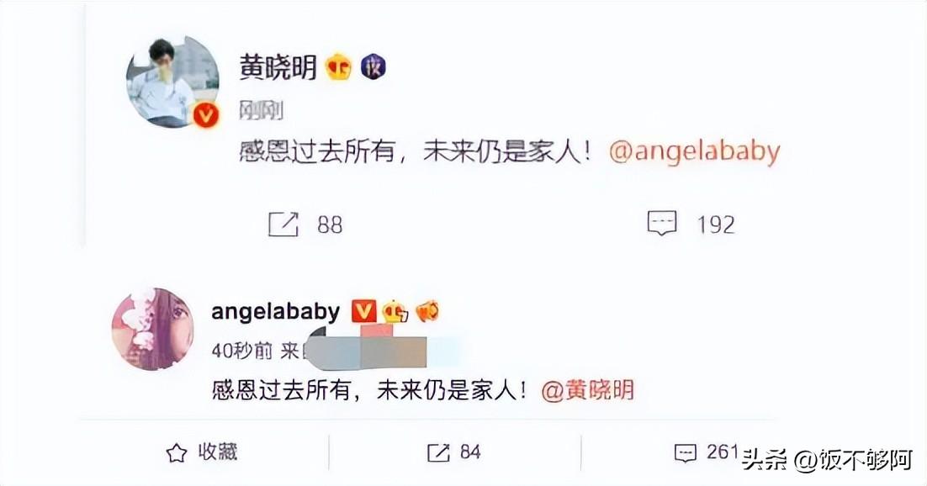Image resolution: width=927 pixels, height=486 pixels.
Task: Open the 黄晓明 username link
Action: point(278,66)
